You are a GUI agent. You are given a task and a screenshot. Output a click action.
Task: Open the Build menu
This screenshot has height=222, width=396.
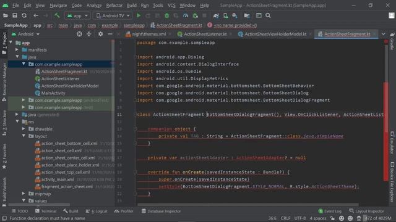132,6
